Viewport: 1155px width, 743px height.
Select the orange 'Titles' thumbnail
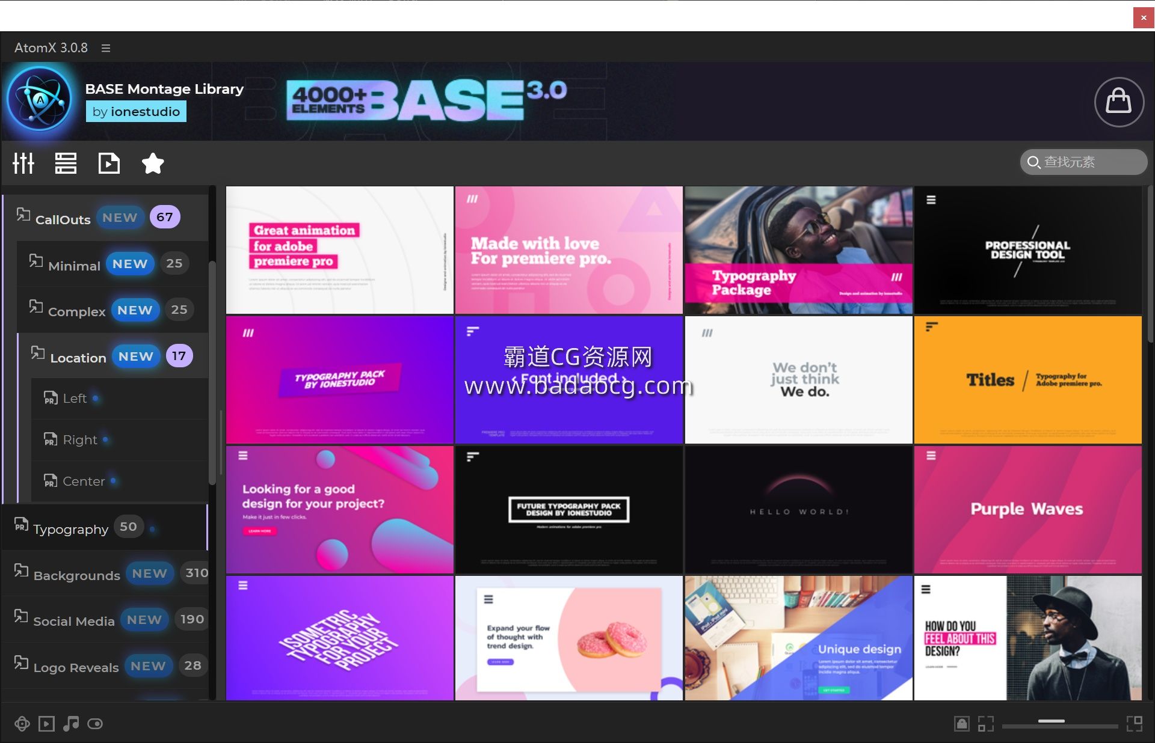pyautogui.click(x=1028, y=380)
